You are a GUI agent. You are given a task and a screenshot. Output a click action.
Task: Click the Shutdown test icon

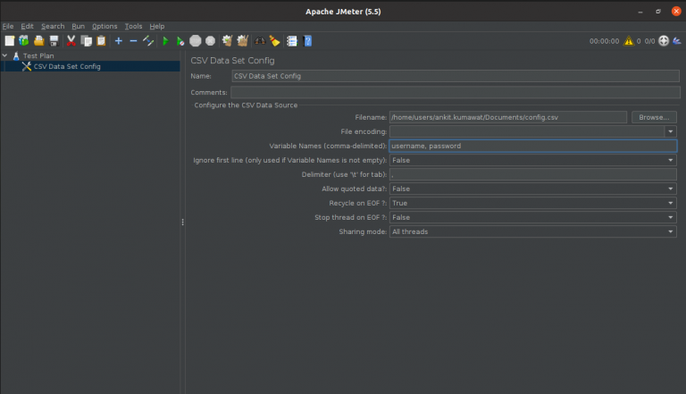211,41
